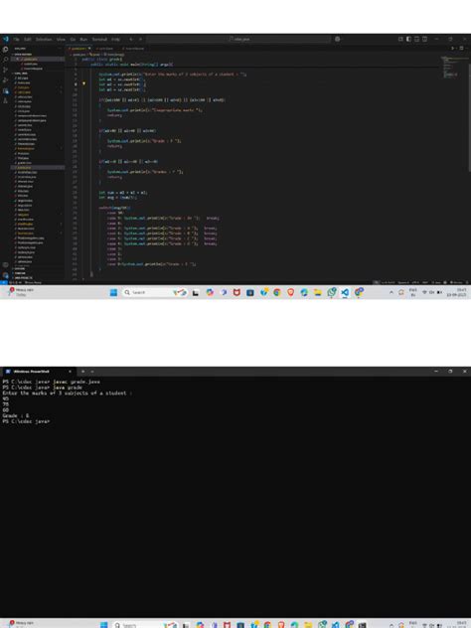Open the Terminal menu in the menu bar
The width and height of the screenshot is (471, 628).
pos(99,40)
